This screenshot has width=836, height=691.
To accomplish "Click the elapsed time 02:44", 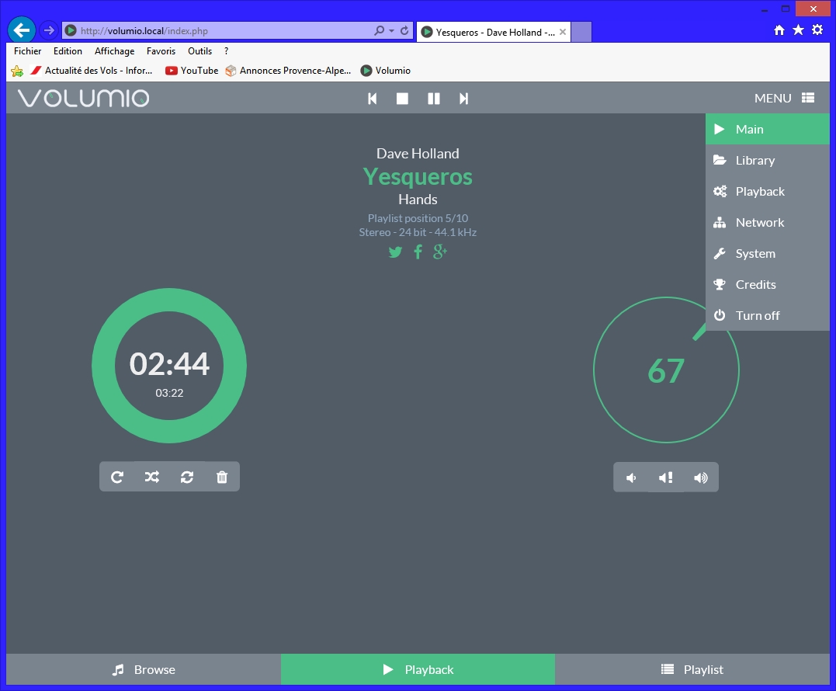I will (x=169, y=363).
